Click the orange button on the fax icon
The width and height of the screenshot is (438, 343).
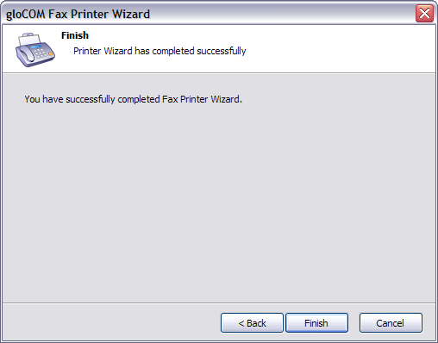pos(51,53)
